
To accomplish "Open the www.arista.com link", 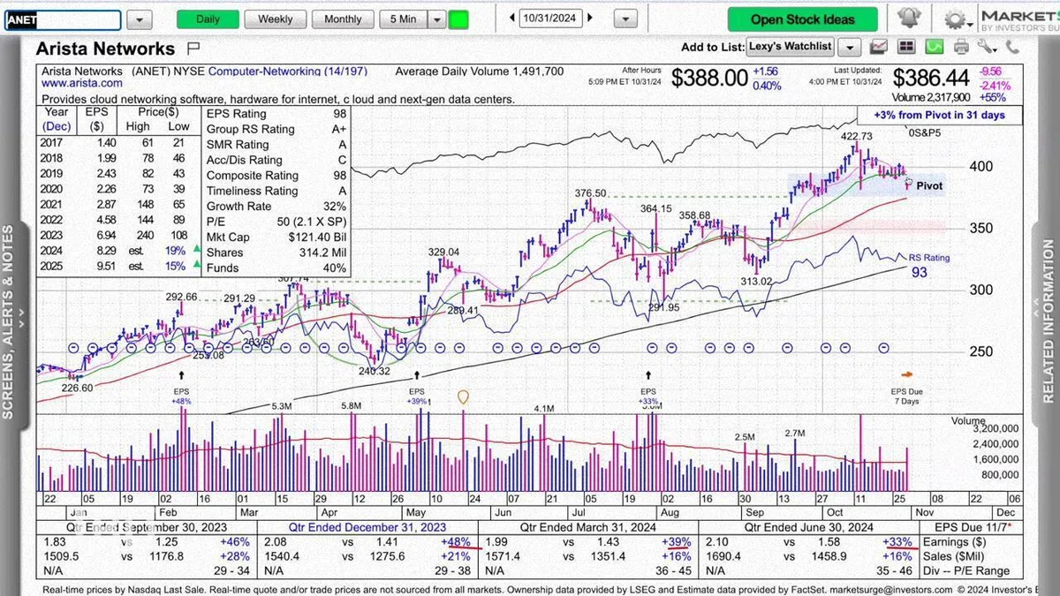I will pyautogui.click(x=70, y=83).
